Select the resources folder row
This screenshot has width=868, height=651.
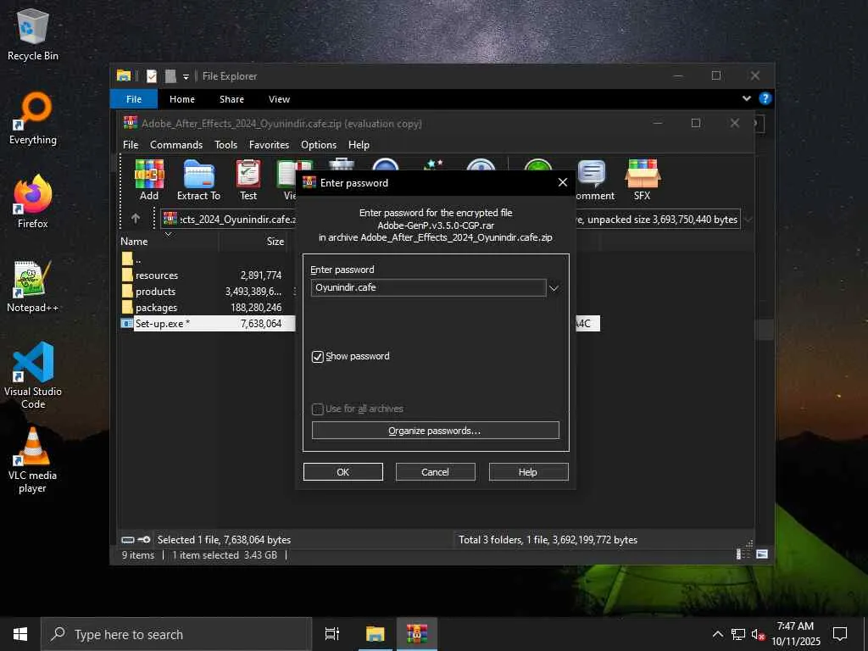click(207, 275)
